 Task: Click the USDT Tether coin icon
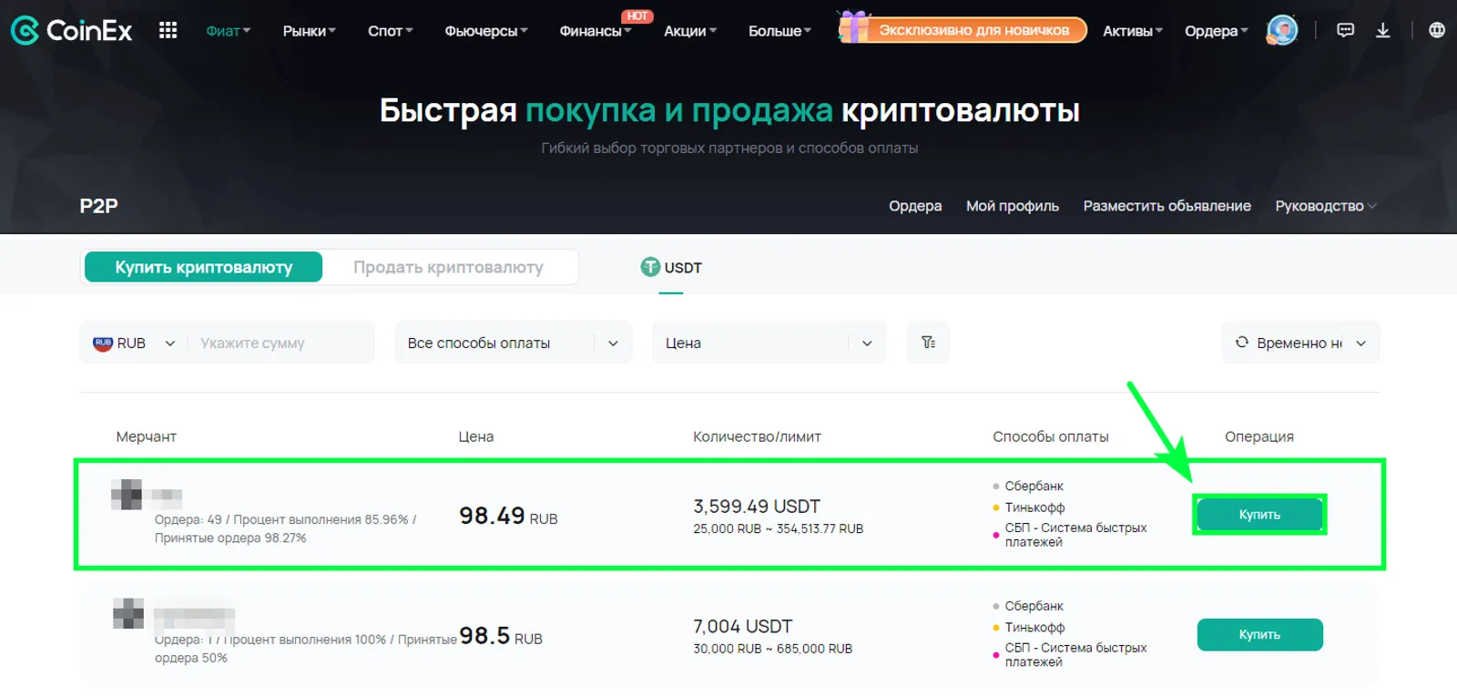pyautogui.click(x=650, y=267)
